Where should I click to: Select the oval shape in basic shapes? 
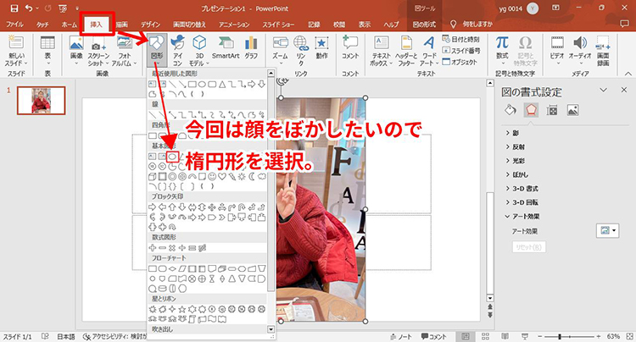click(172, 156)
